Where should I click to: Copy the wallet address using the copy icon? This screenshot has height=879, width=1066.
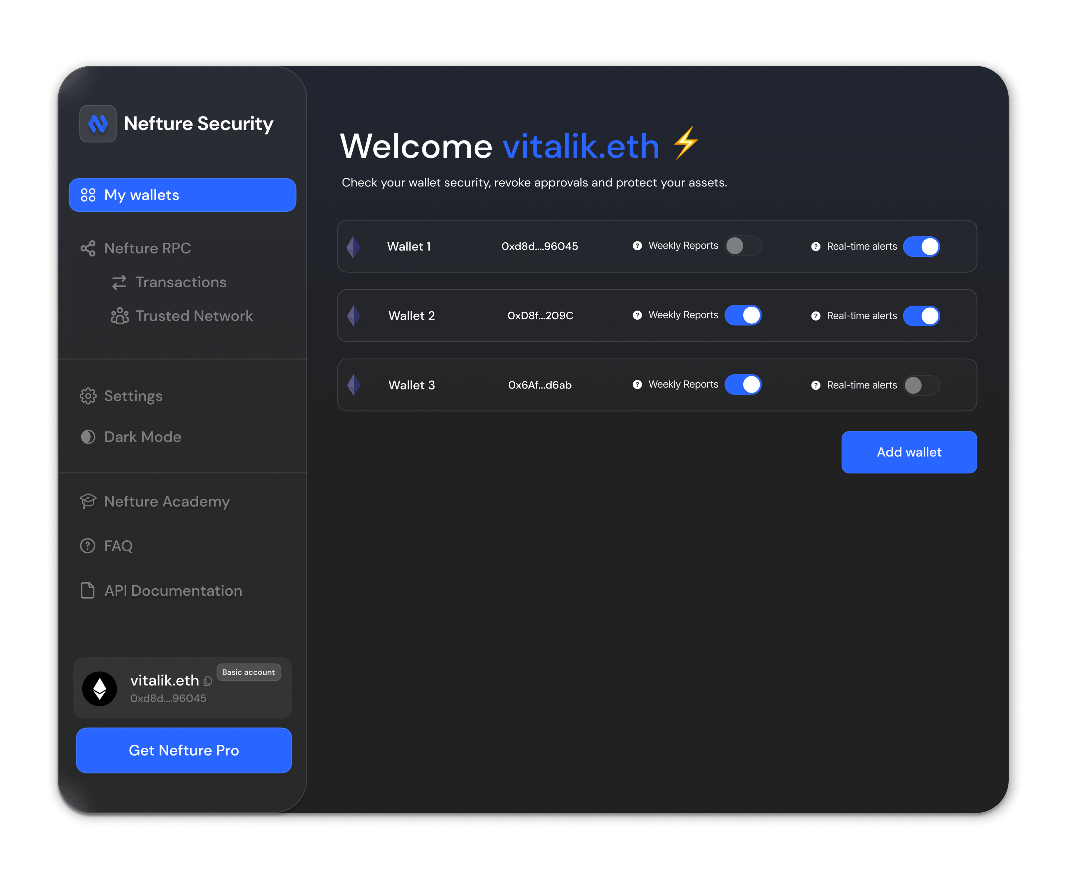[208, 682]
